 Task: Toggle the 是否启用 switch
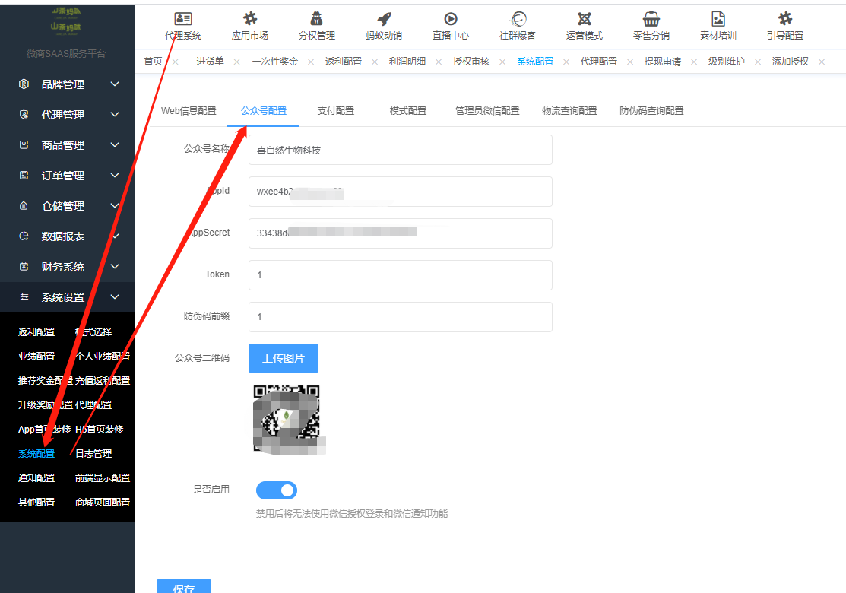pos(277,490)
